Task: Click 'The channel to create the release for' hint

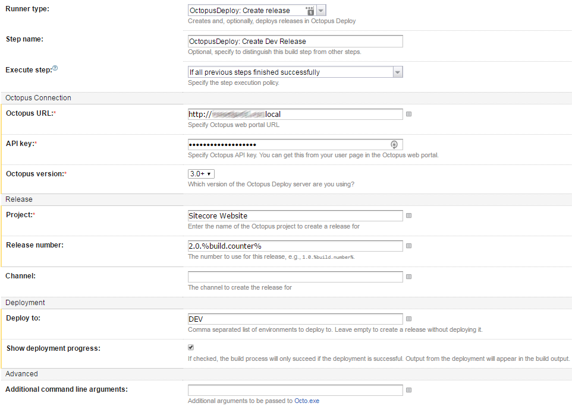Action: (x=240, y=288)
